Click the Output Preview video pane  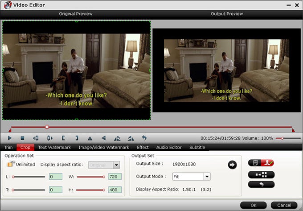(226, 70)
